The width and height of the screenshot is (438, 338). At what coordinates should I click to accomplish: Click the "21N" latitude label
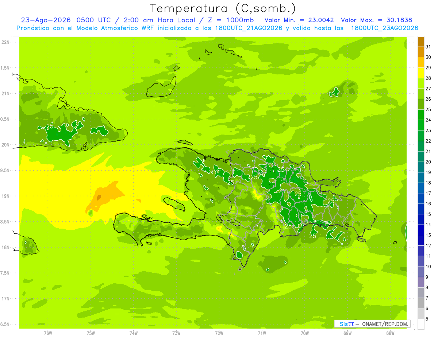tap(6, 93)
